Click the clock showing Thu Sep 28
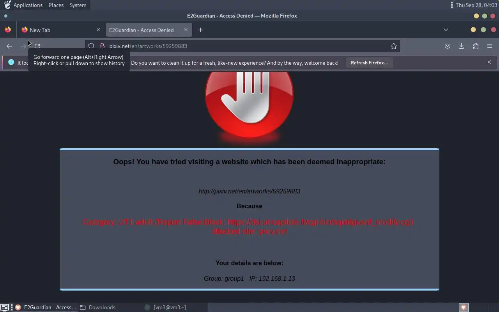The height and width of the screenshot is (312, 499). coord(476,5)
